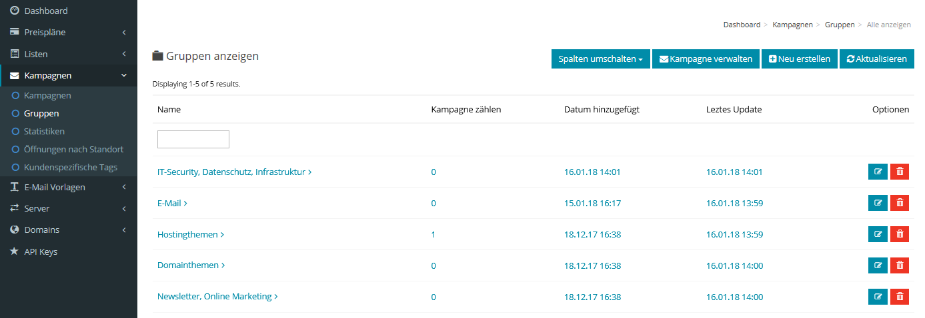
Task: Open Statistiken in sidebar submenu
Action: pyautogui.click(x=44, y=132)
